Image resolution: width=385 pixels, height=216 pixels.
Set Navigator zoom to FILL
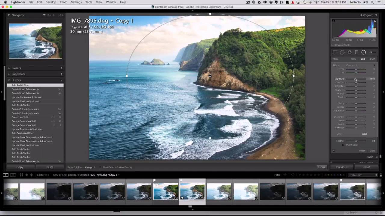(x=48, y=15)
